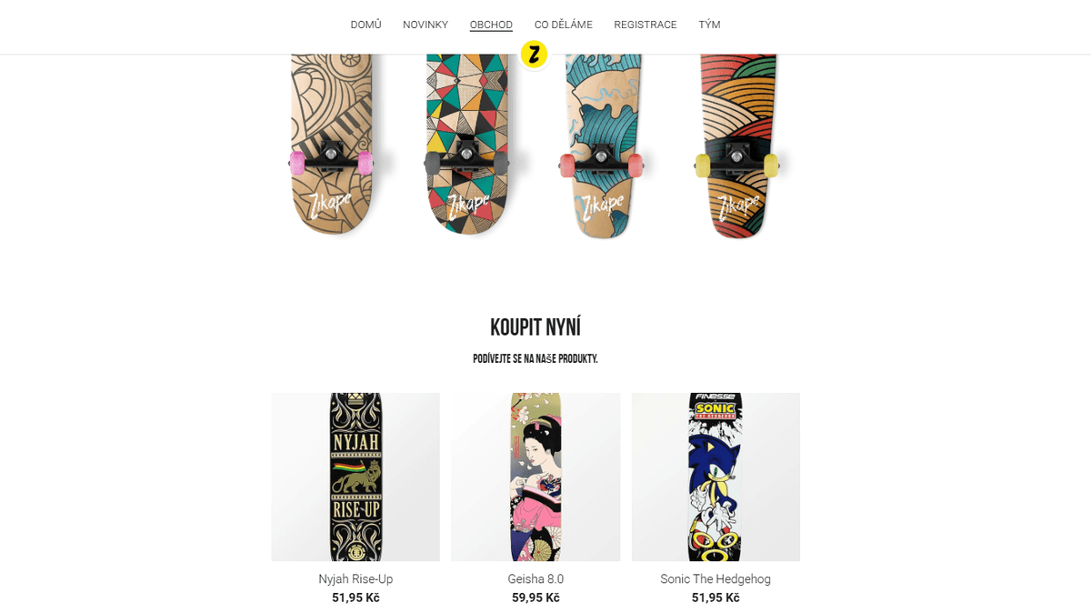
Task: Click the 59,95 Kč price label
Action: click(535, 598)
